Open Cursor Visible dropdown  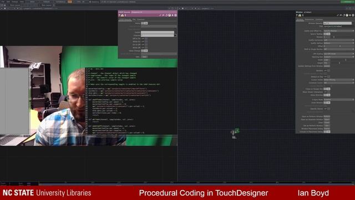pyautogui.click(x=339, y=80)
